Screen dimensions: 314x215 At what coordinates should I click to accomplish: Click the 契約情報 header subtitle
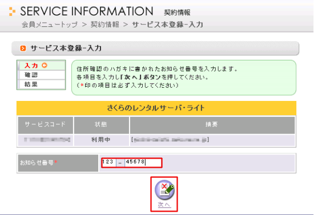[x=177, y=13]
